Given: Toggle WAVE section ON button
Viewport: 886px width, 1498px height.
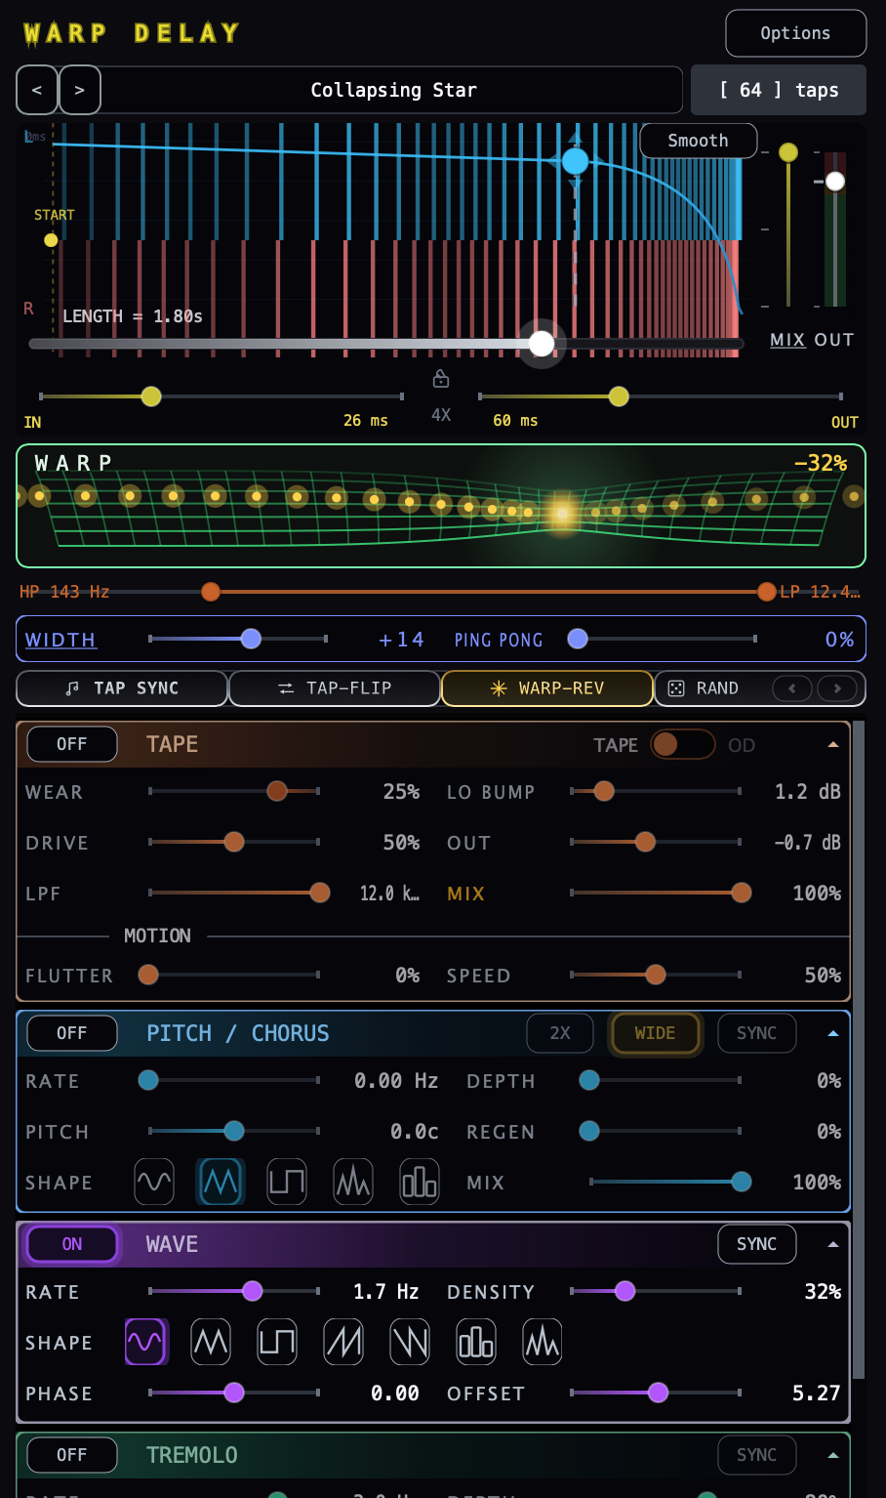Looking at the screenshot, I should pyautogui.click(x=72, y=1244).
